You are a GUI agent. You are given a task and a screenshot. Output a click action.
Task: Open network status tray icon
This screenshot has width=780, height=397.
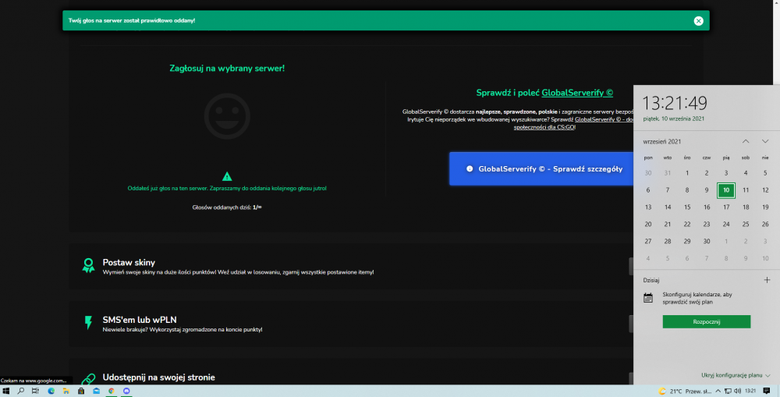pos(728,391)
